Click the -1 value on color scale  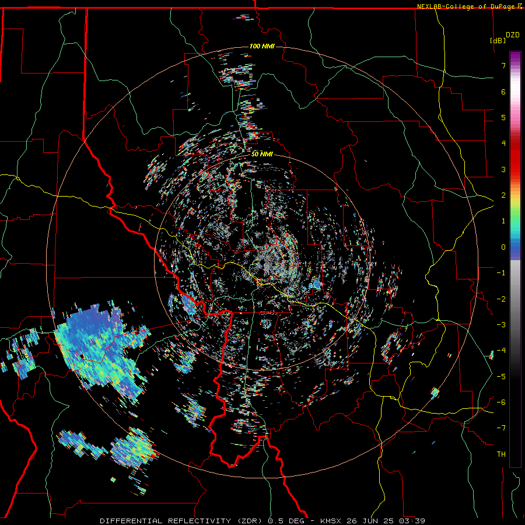[x=501, y=273]
